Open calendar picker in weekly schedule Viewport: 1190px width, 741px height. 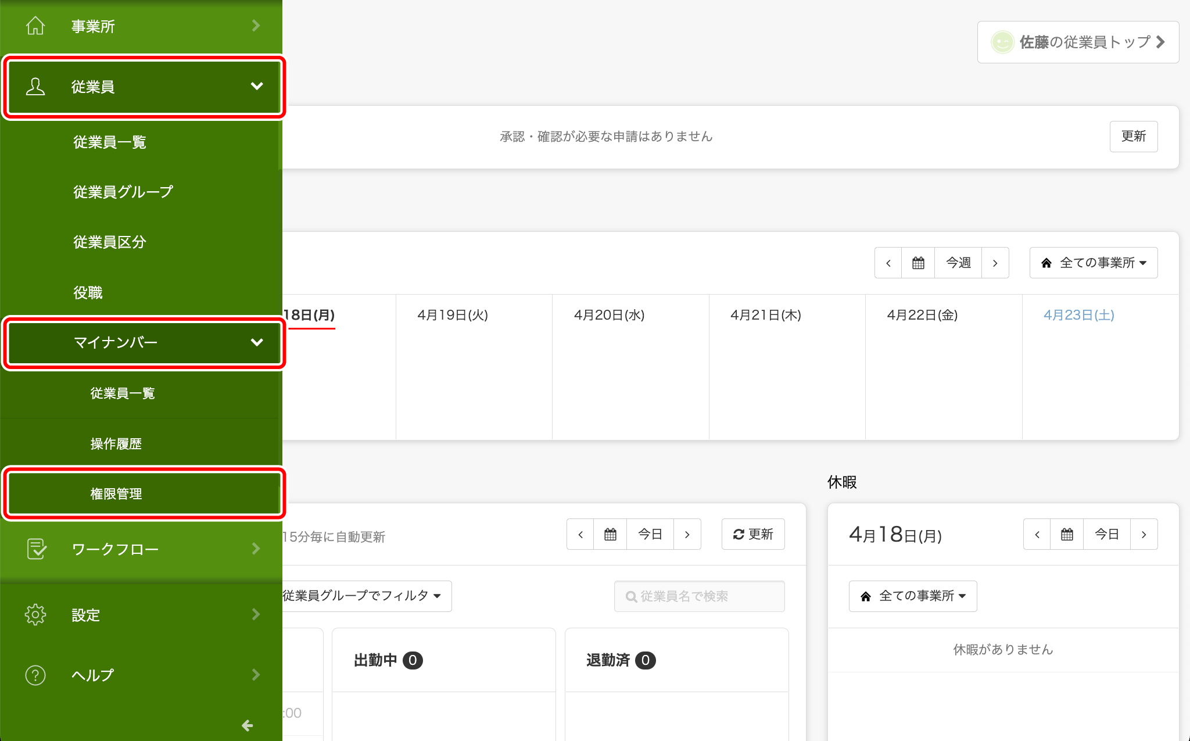pyautogui.click(x=918, y=263)
